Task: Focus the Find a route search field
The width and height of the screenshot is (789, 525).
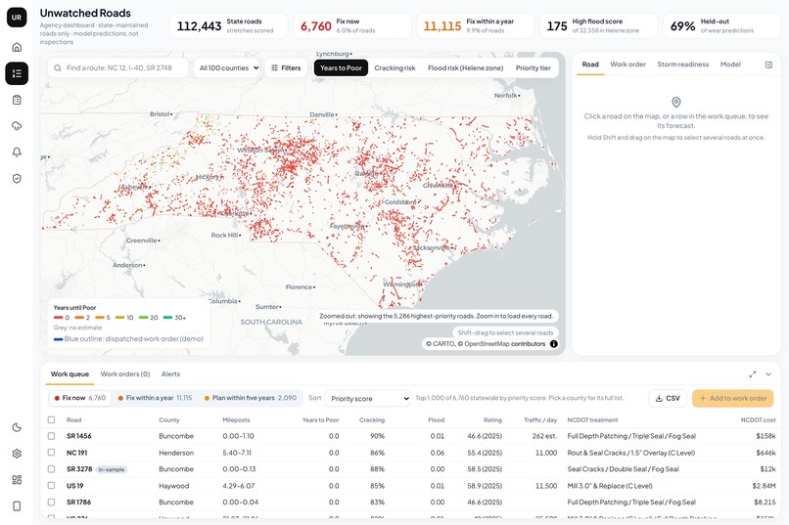Action: coord(117,67)
